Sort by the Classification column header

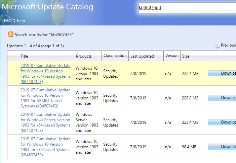pyautogui.click(x=115, y=56)
